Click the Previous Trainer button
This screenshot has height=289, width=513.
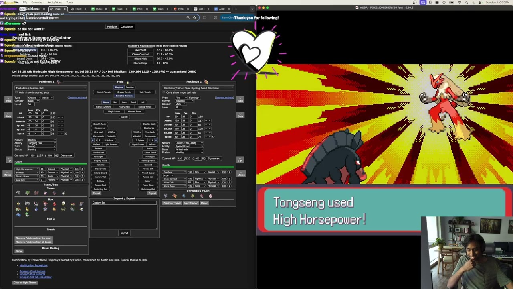point(172,203)
